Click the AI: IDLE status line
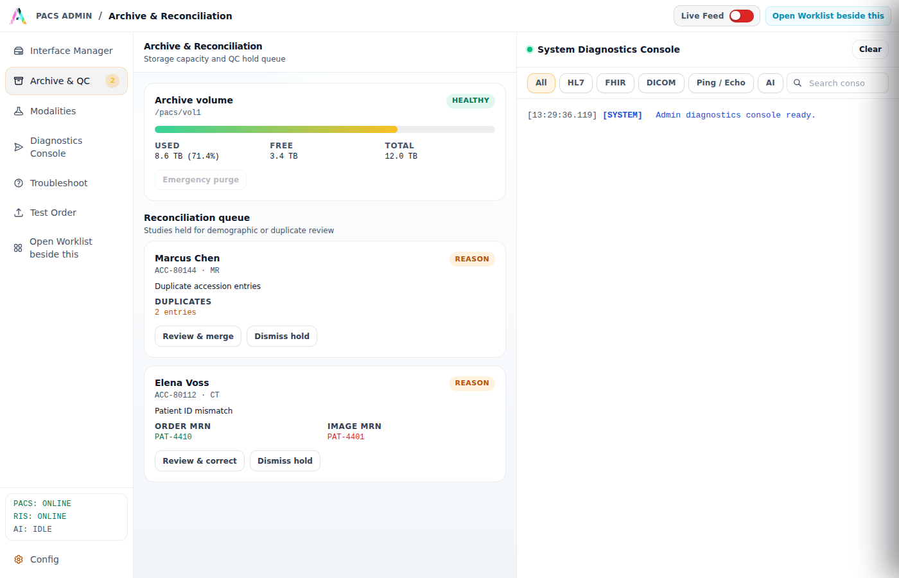The image size is (899, 578). pos(33,529)
